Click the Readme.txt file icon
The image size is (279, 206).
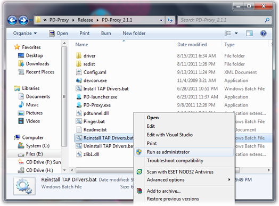79,129
